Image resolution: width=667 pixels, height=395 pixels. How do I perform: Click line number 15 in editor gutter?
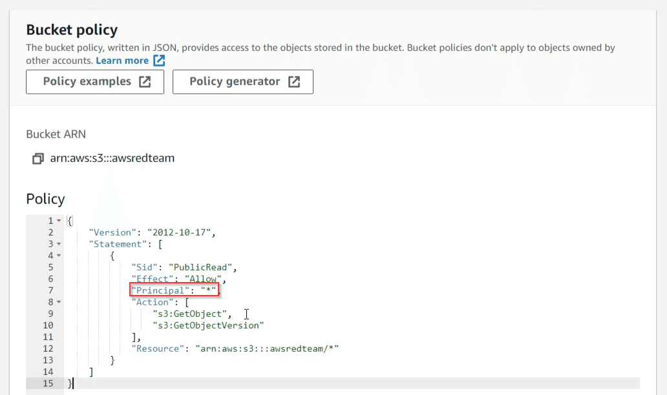pos(49,383)
